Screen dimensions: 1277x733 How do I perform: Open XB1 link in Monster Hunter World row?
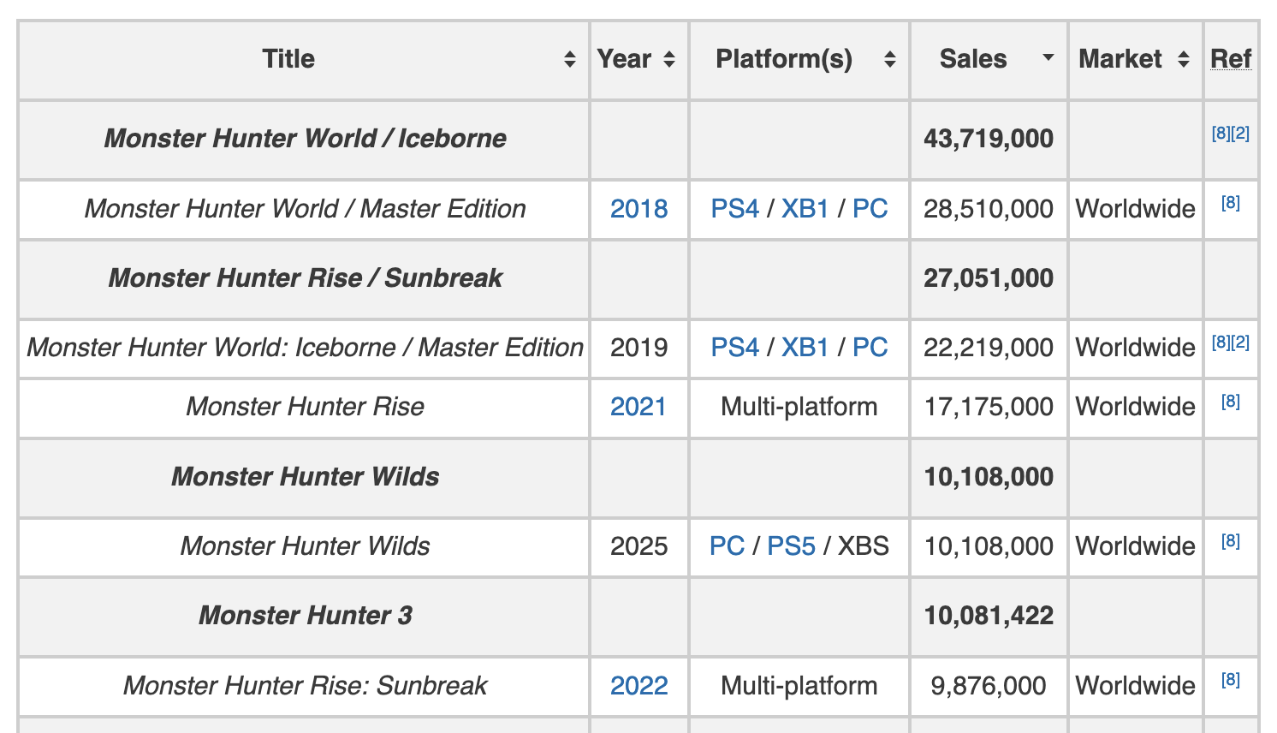pos(805,209)
